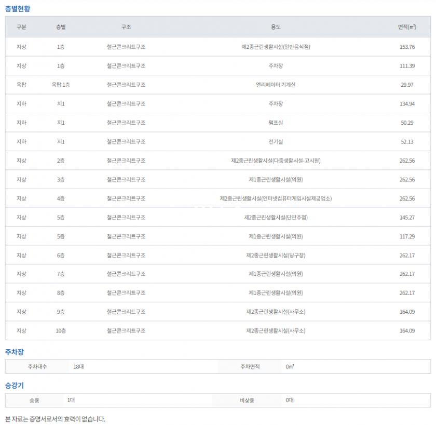Image resolution: width=436 pixels, height=425 pixels.
Task: Click the 용도 column header
Action: coord(276,27)
